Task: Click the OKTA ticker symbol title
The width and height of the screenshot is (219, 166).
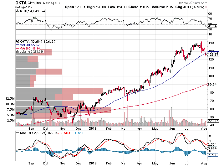Action: (x=21, y=3)
